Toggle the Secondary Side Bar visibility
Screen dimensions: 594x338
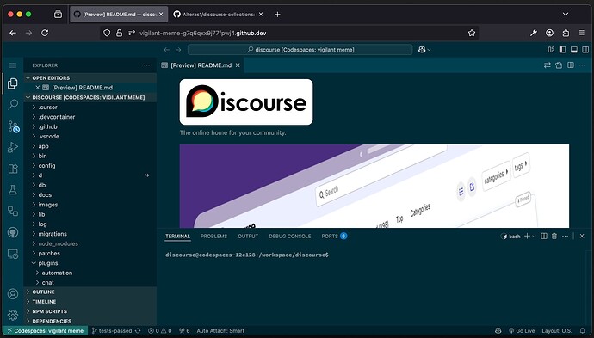(x=585, y=50)
